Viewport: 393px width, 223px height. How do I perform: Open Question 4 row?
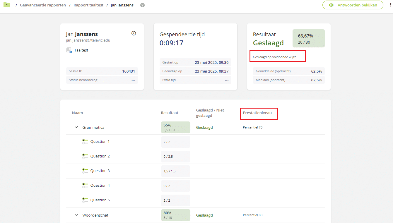[x=196, y=186]
